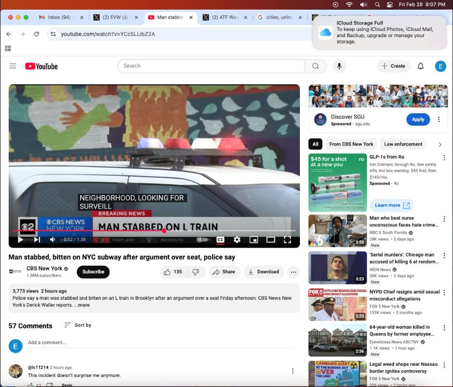Open the CBS New York channel name
The image size is (453, 387).
44,268
